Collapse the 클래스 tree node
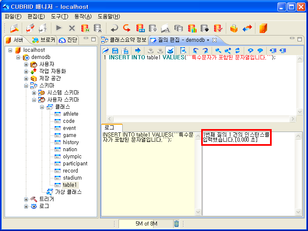Image resolution: width=308 pixels, height=231 pixels. 42,107
